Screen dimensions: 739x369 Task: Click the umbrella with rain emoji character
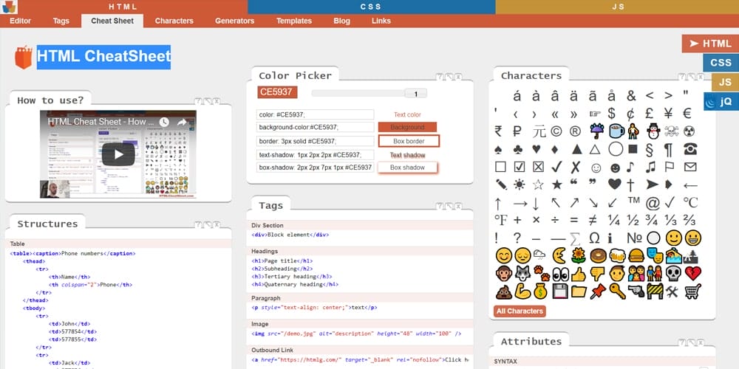(x=596, y=131)
